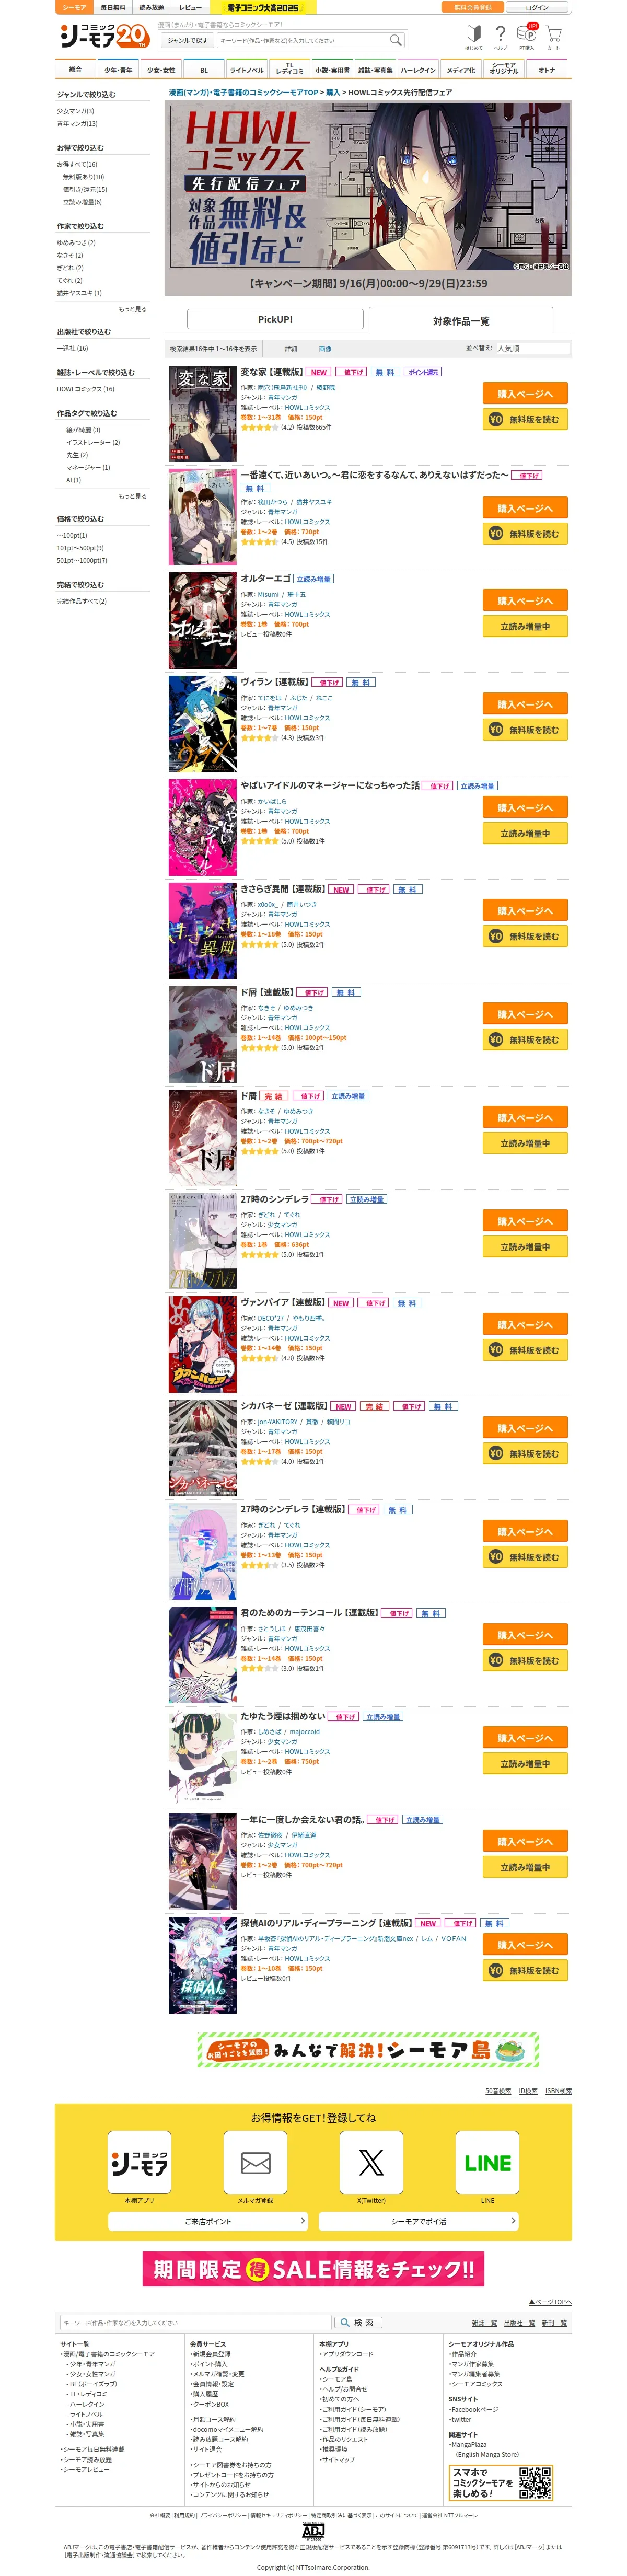Click the PT購入 points purchase icon

click(527, 37)
